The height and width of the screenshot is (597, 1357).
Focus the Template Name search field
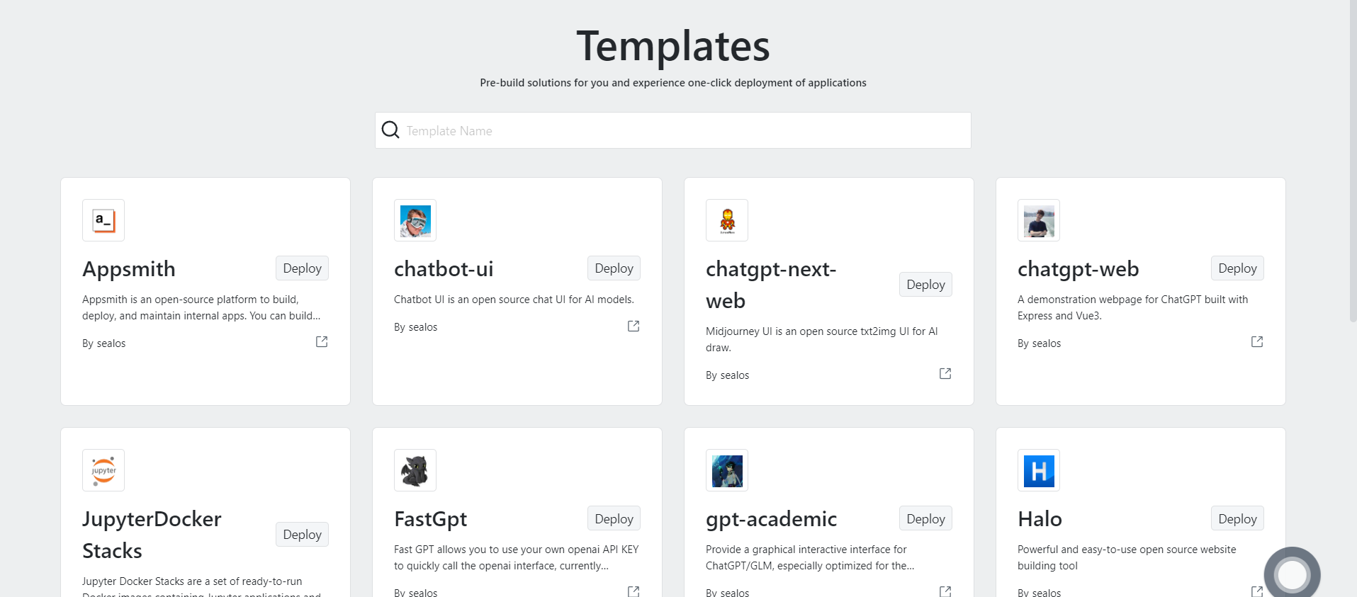[673, 130]
